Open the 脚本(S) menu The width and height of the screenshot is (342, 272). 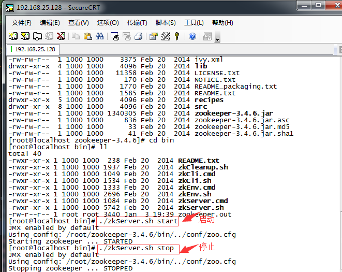tap(166, 22)
